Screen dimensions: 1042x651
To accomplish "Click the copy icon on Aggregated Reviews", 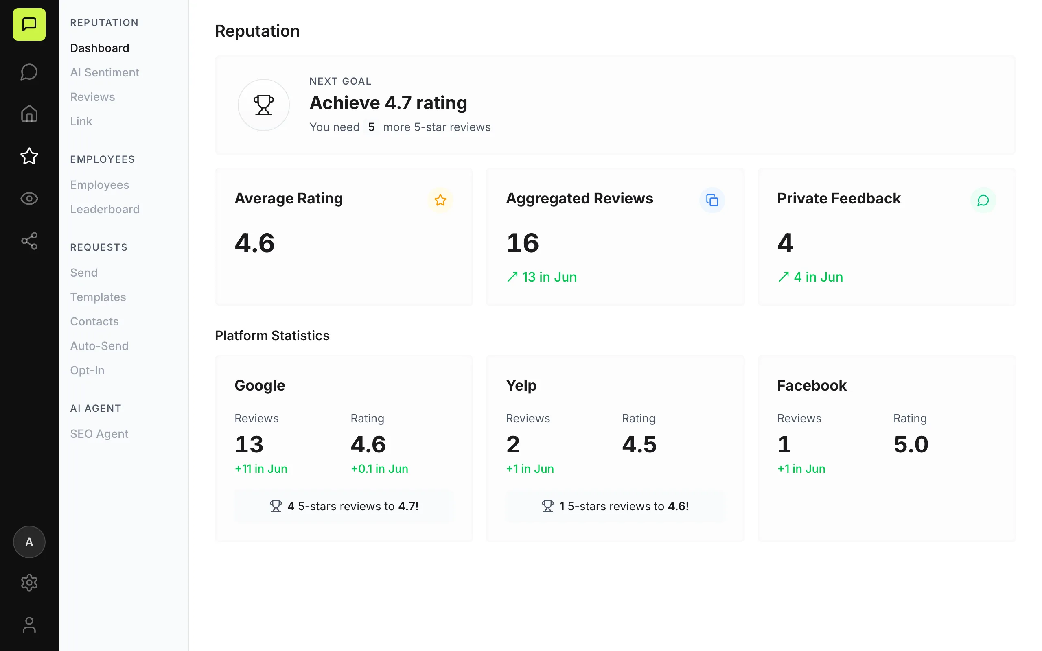I will pyautogui.click(x=712, y=200).
